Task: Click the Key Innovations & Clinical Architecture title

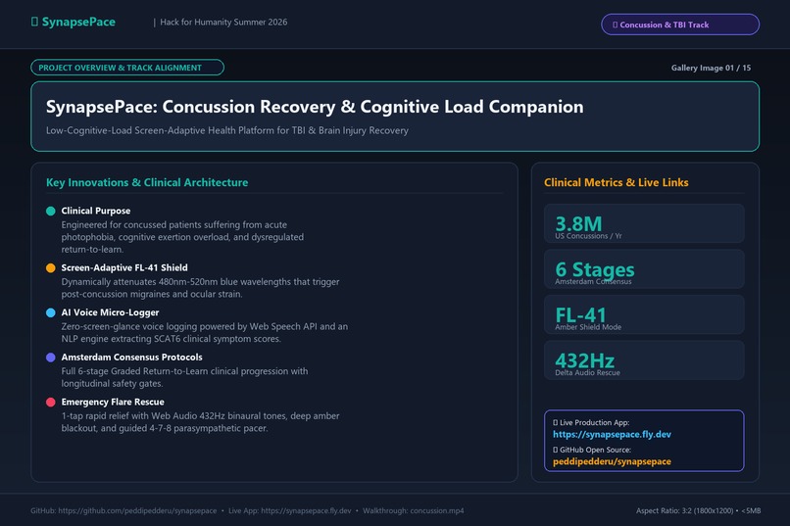Action: click(147, 183)
